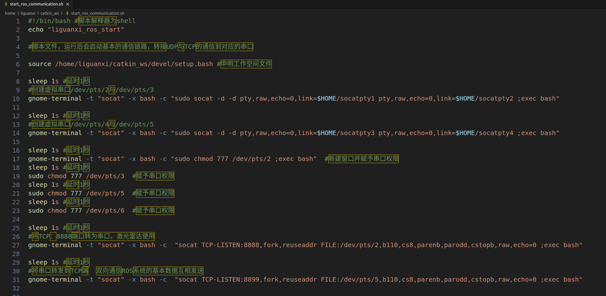The height and width of the screenshot is (296, 606).
Task: Click 'TCP-LISTEN:8888' on line 27
Action: [230, 245]
